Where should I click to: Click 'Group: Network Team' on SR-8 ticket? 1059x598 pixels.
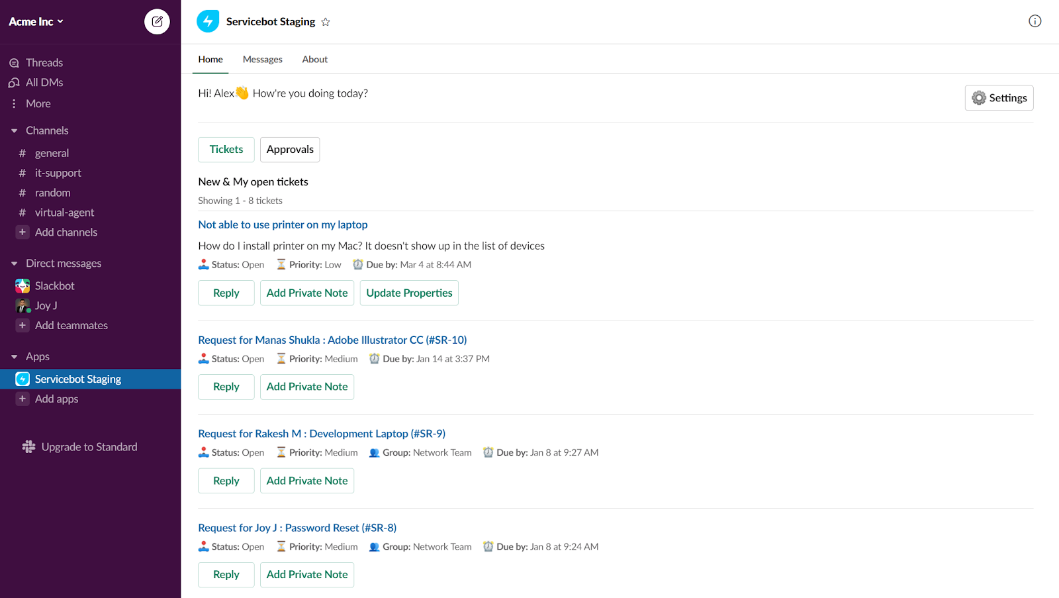pyautogui.click(x=427, y=547)
